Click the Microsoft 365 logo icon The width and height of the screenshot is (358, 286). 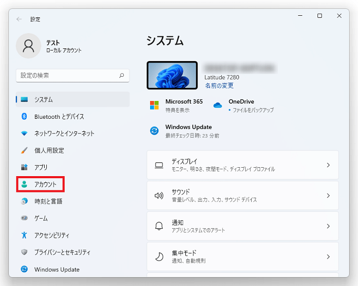(154, 105)
